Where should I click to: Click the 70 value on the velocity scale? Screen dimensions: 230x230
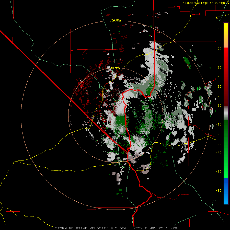tap(220, 49)
